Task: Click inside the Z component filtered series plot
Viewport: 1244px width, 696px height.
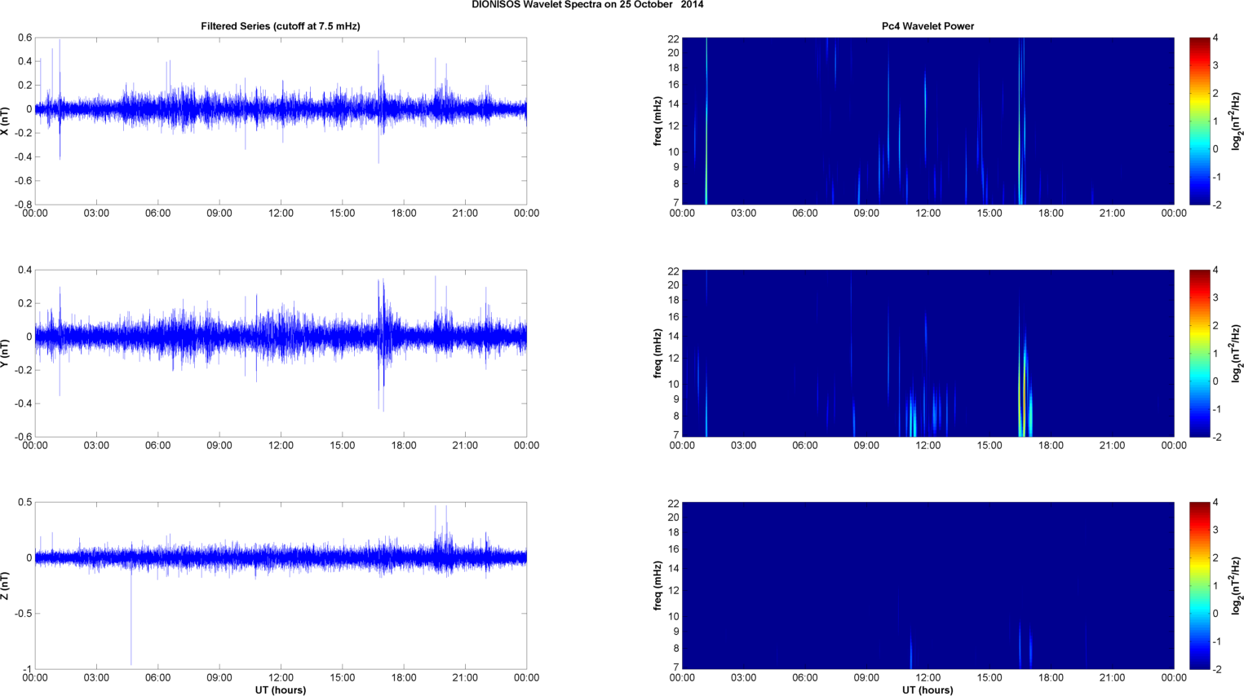Action: coord(281,585)
